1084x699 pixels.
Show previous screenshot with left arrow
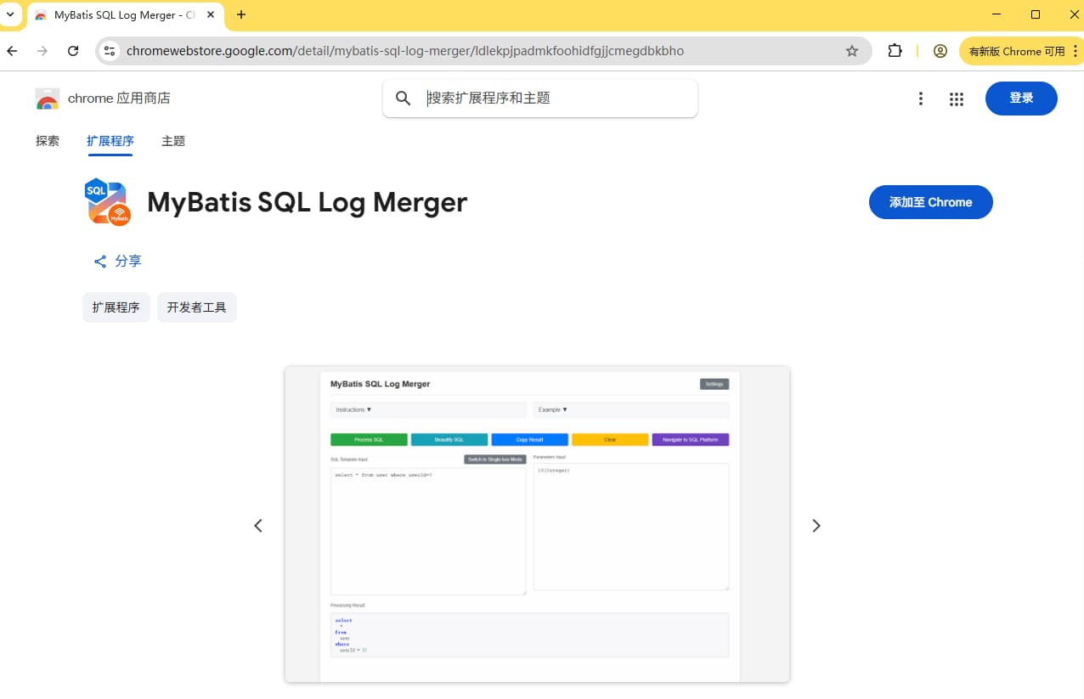point(258,526)
